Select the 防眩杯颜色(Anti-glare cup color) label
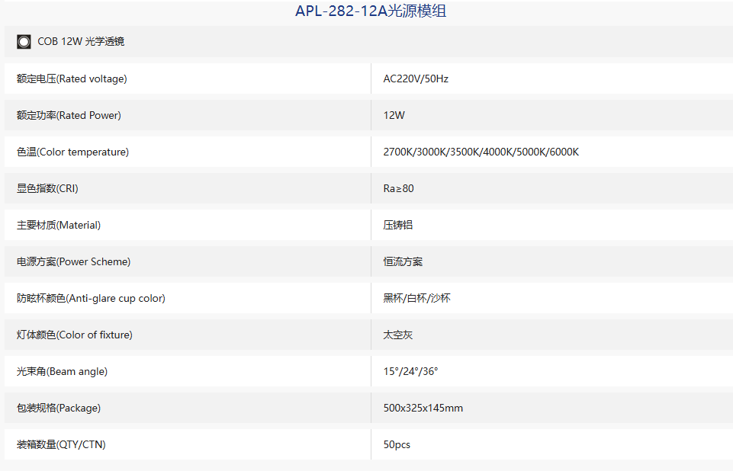 91,298
